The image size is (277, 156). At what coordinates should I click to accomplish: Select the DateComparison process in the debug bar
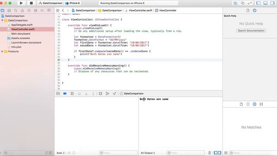click(x=132, y=94)
